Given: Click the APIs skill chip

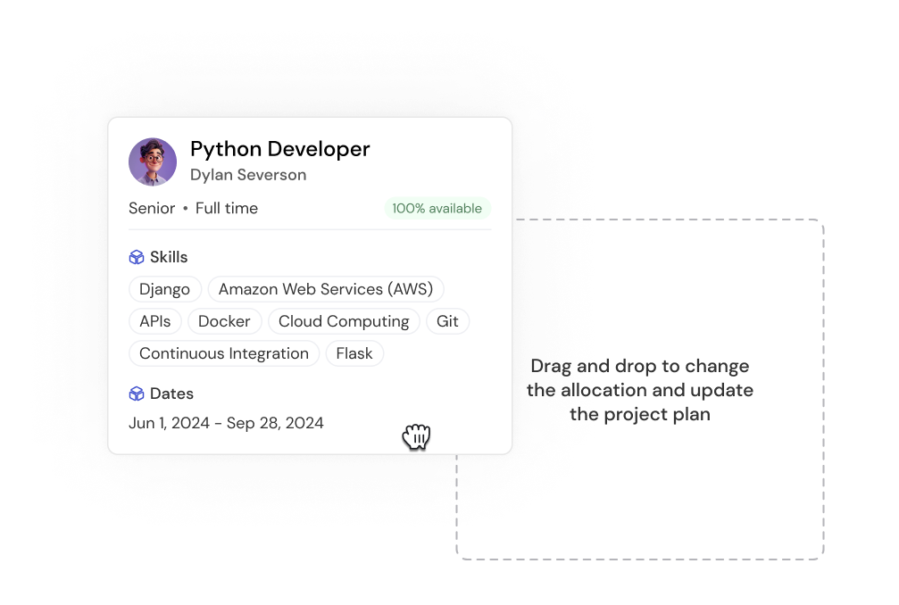Looking at the screenshot, I should point(155,321).
